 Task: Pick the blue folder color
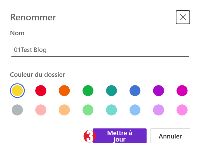[x=135, y=91]
